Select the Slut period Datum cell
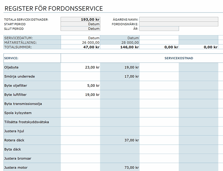The height and width of the screenshot is (171, 223). (80, 29)
